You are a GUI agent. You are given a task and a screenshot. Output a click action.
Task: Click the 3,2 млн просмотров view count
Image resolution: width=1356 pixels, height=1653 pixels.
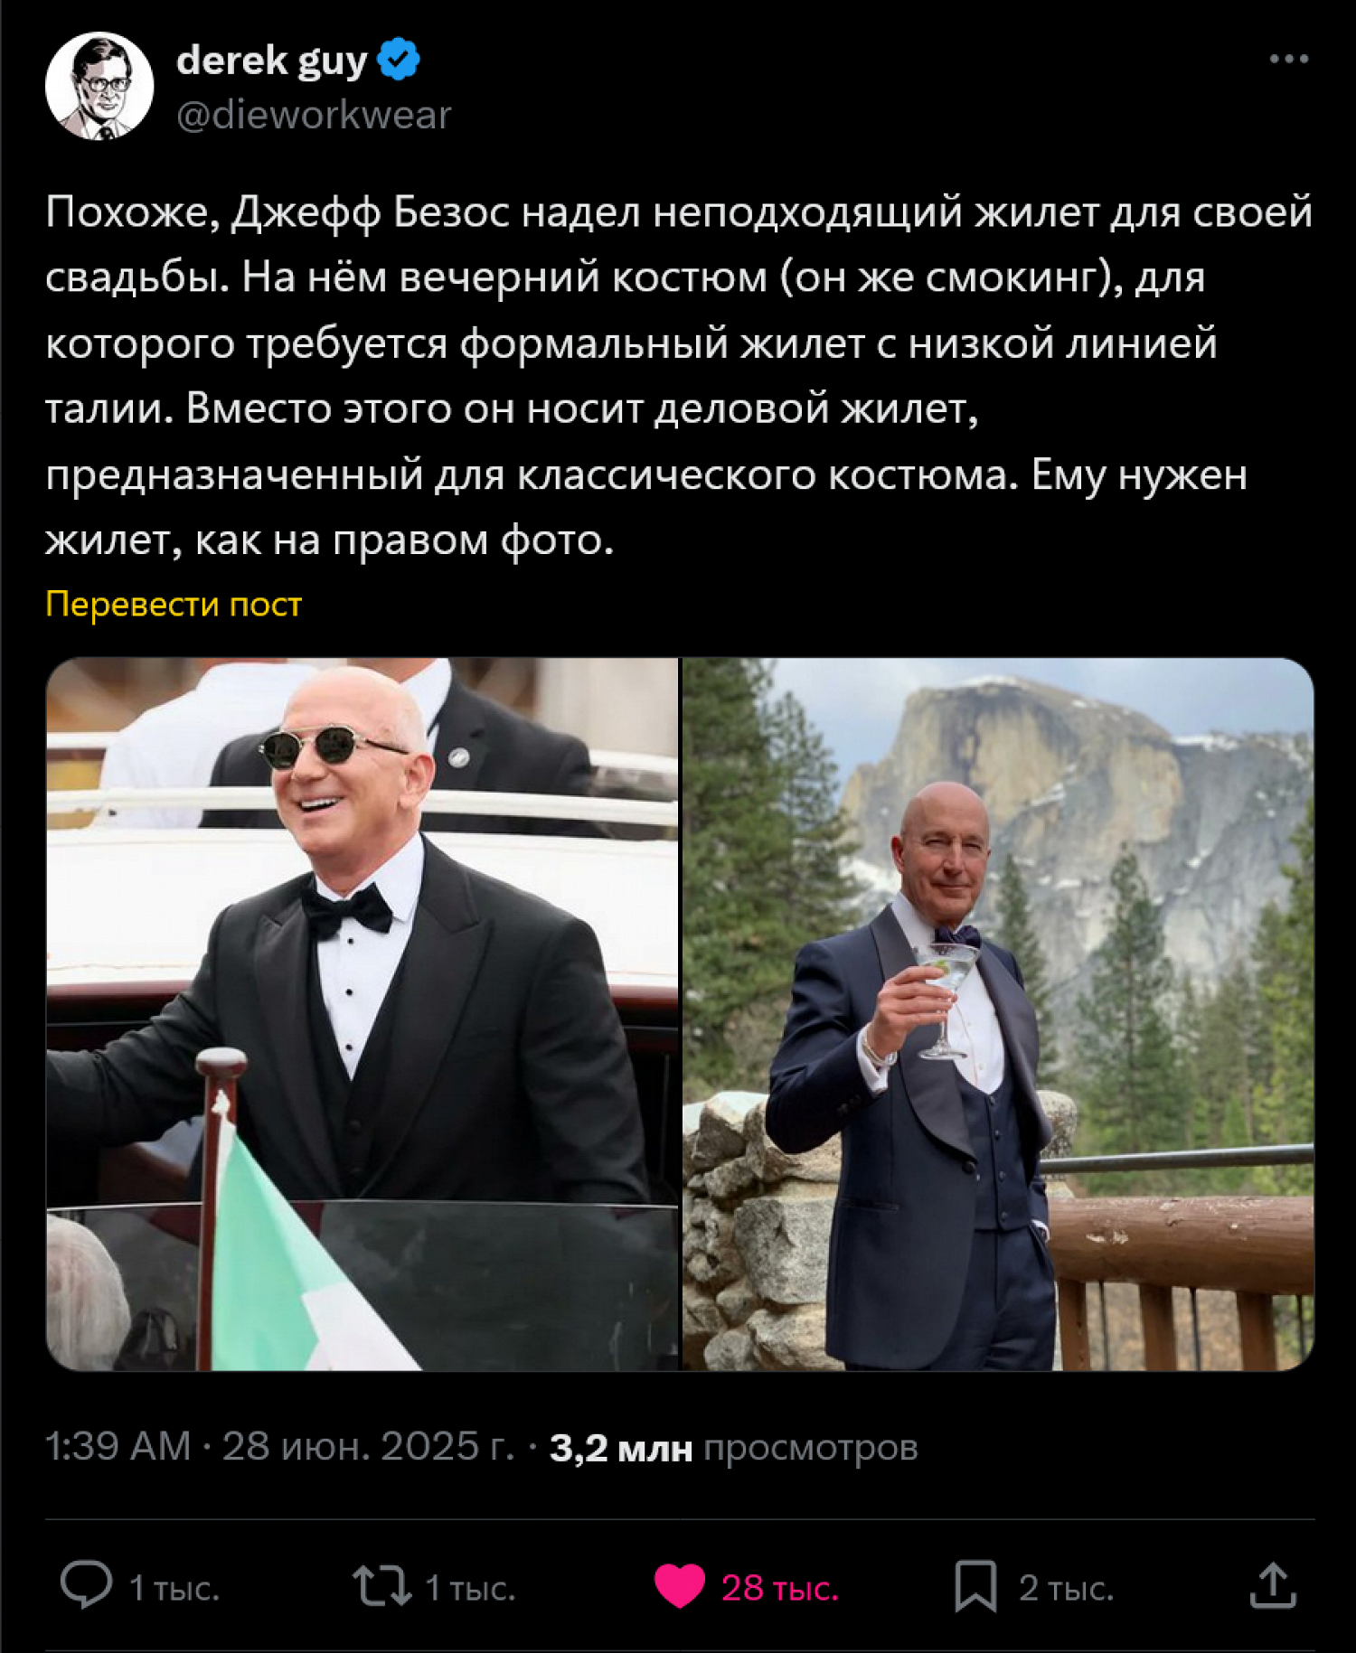click(733, 1447)
